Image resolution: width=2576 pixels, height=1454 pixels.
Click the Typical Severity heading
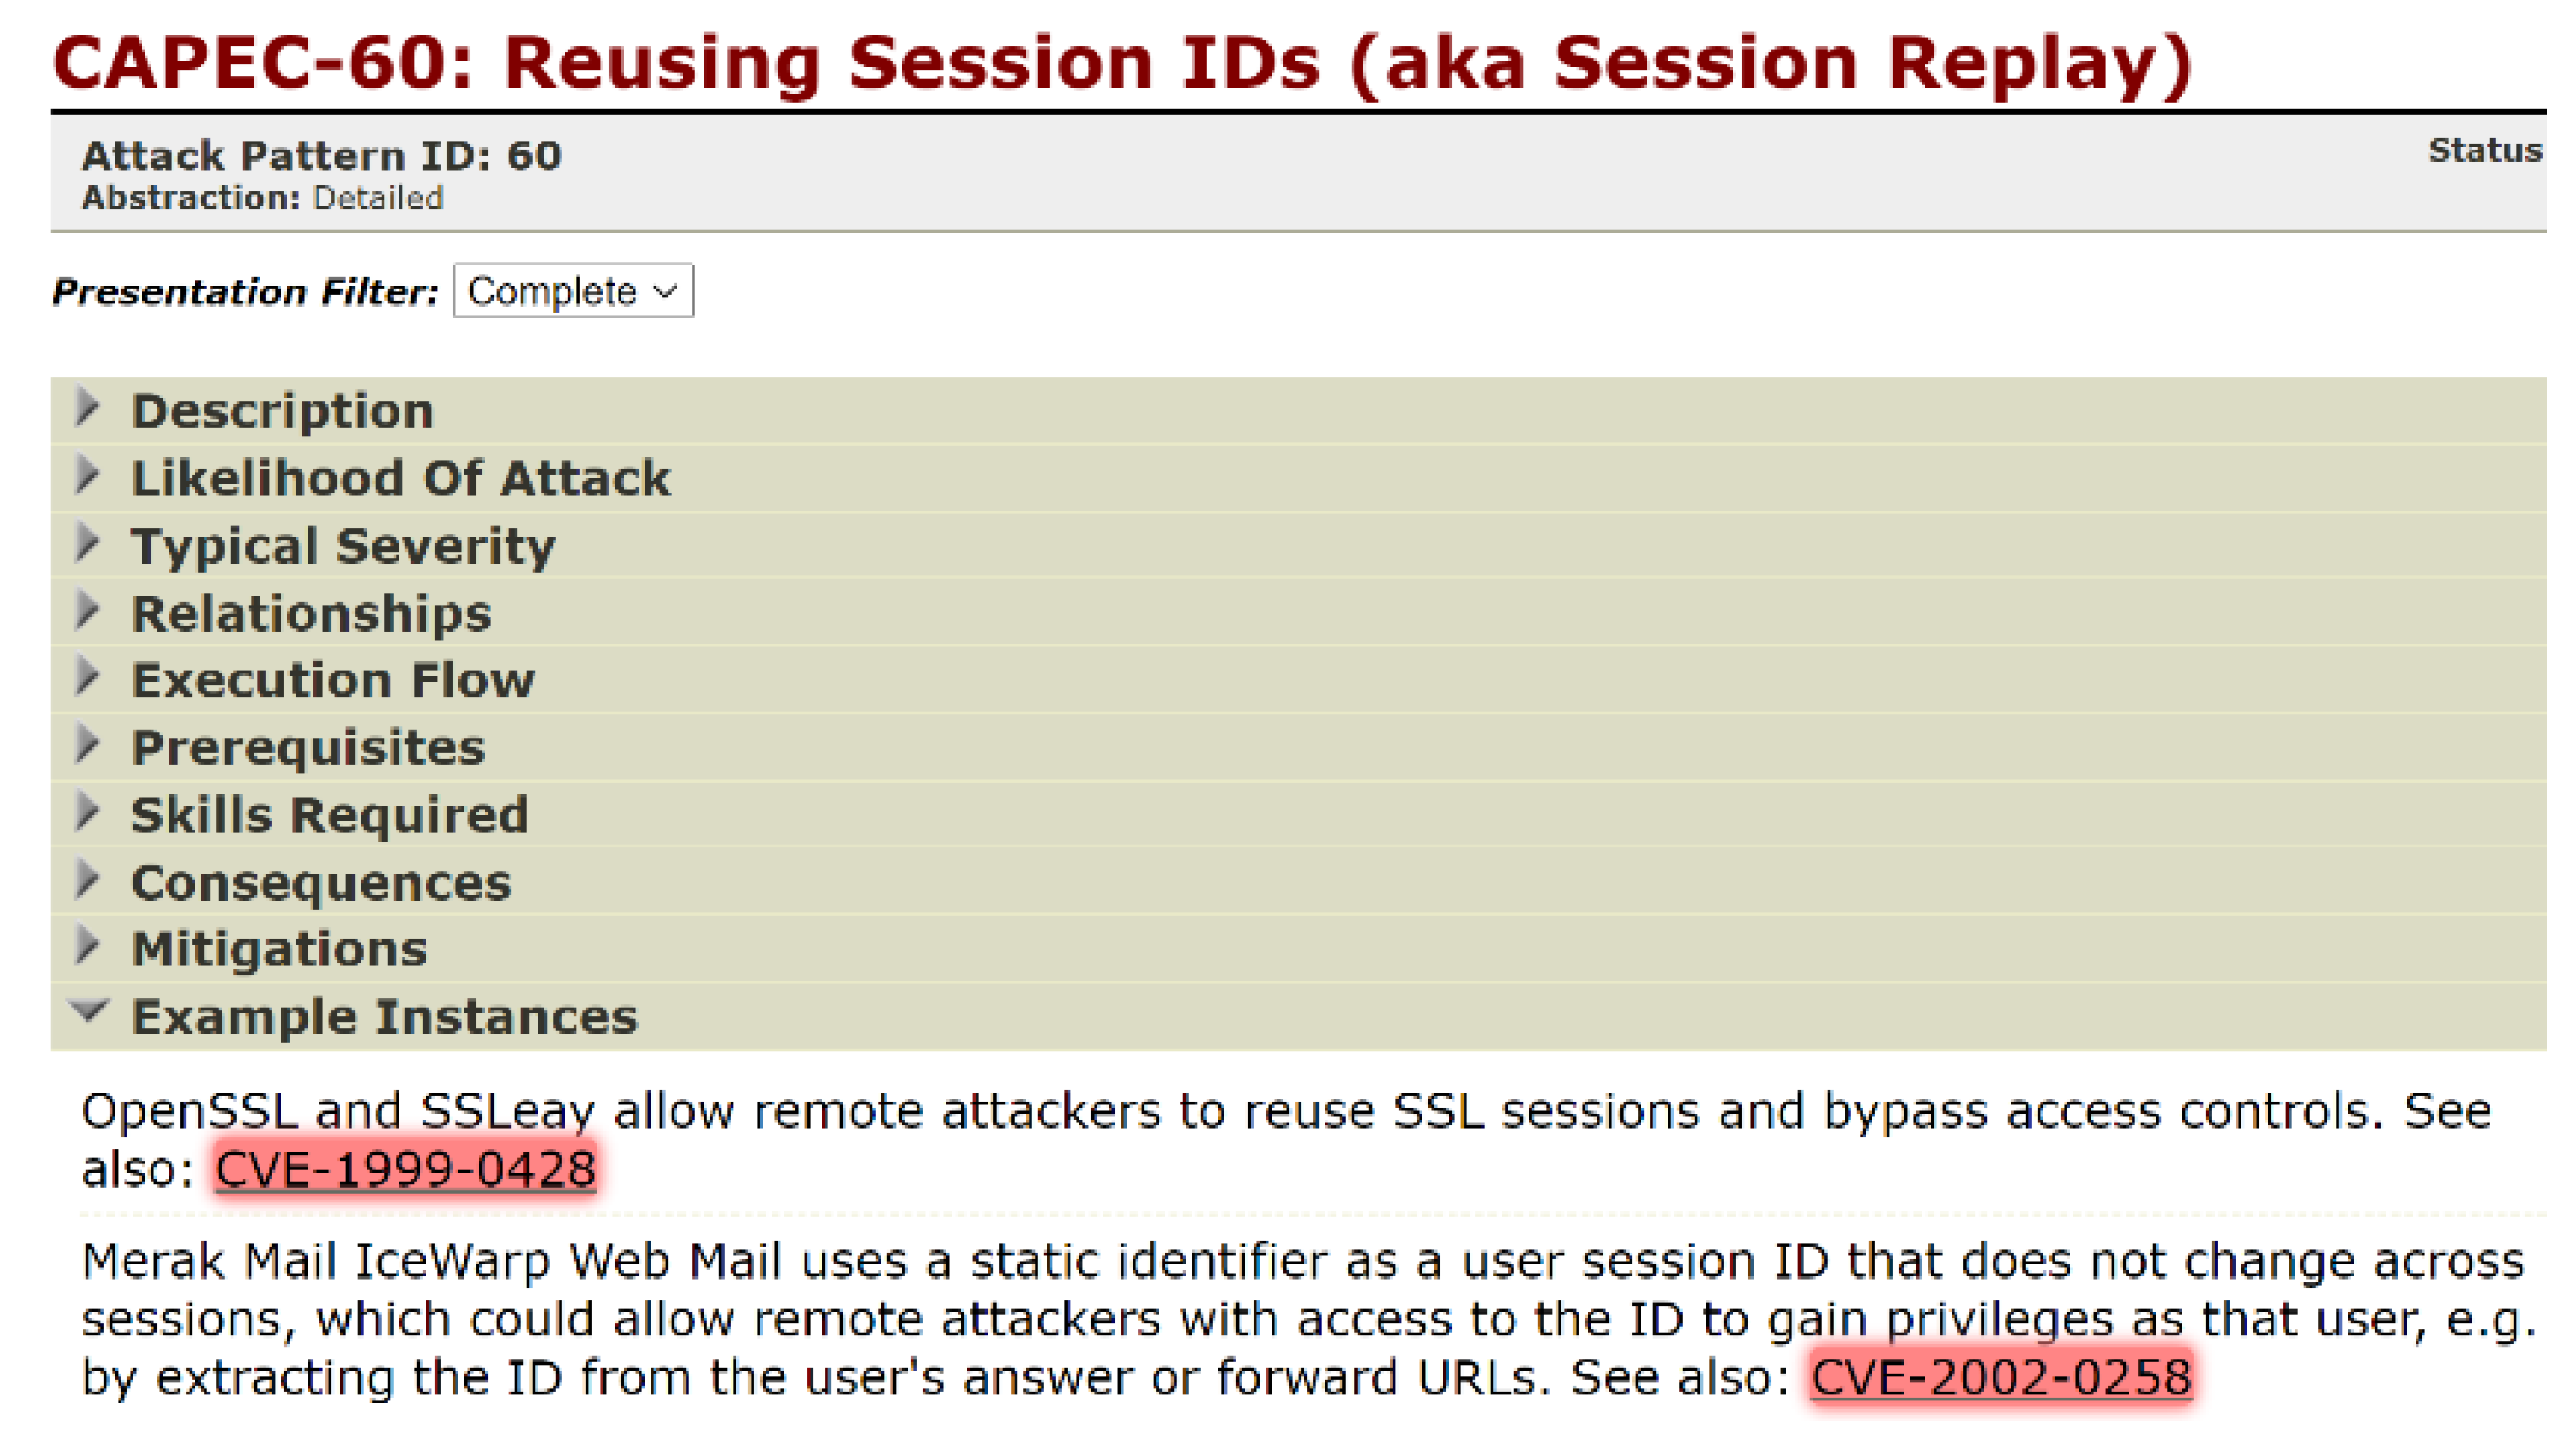[x=343, y=546]
